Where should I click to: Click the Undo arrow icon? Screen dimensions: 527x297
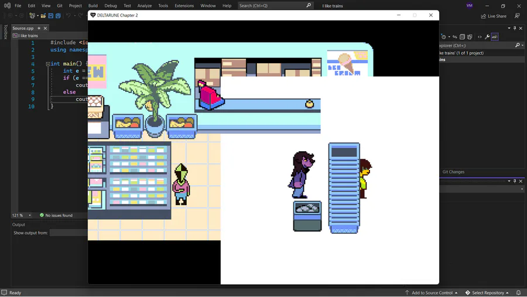point(69,15)
